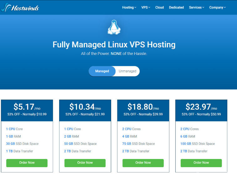Switch to Unmanaged hosting toggle
Screen dimensions: 237x175
point(127,71)
